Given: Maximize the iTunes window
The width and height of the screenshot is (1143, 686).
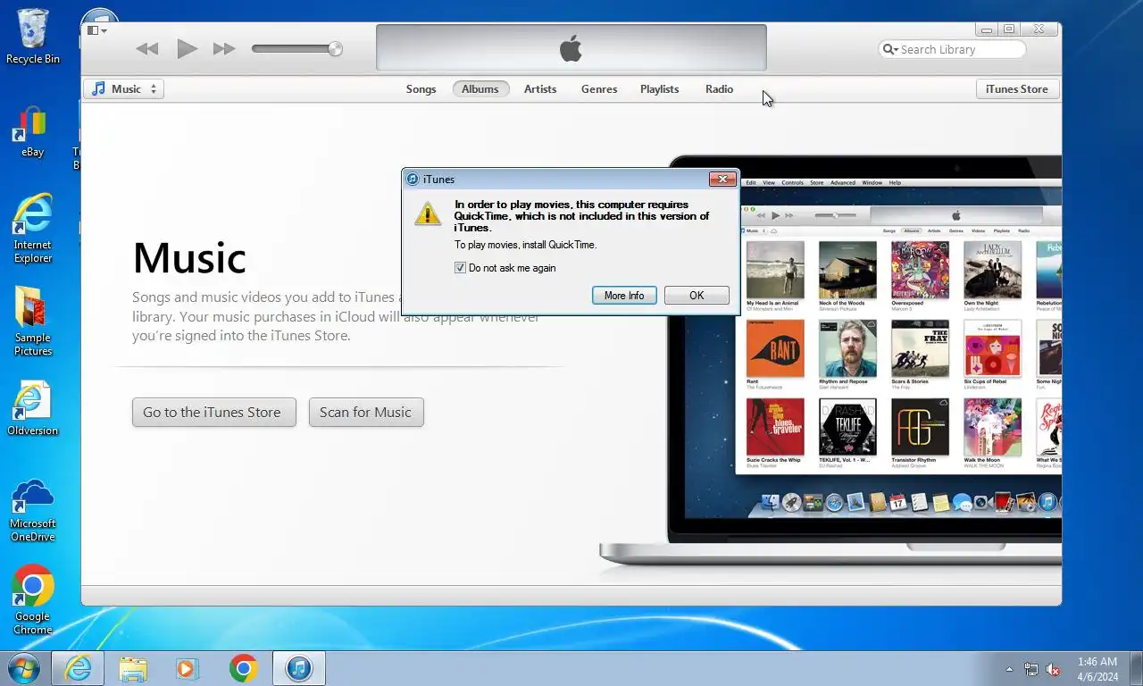Looking at the screenshot, I should coord(1009,29).
